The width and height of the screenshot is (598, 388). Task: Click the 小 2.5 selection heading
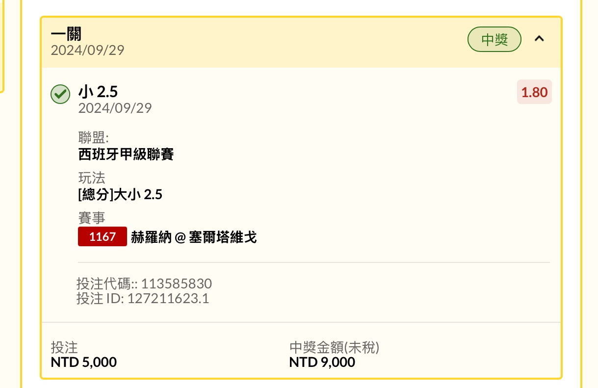98,92
